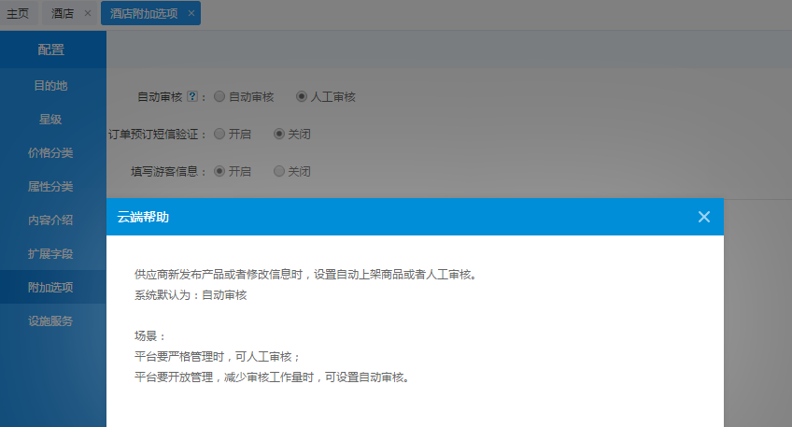The image size is (792, 427).
Task: Switch to the 酒店 tab
Action: tap(63, 13)
